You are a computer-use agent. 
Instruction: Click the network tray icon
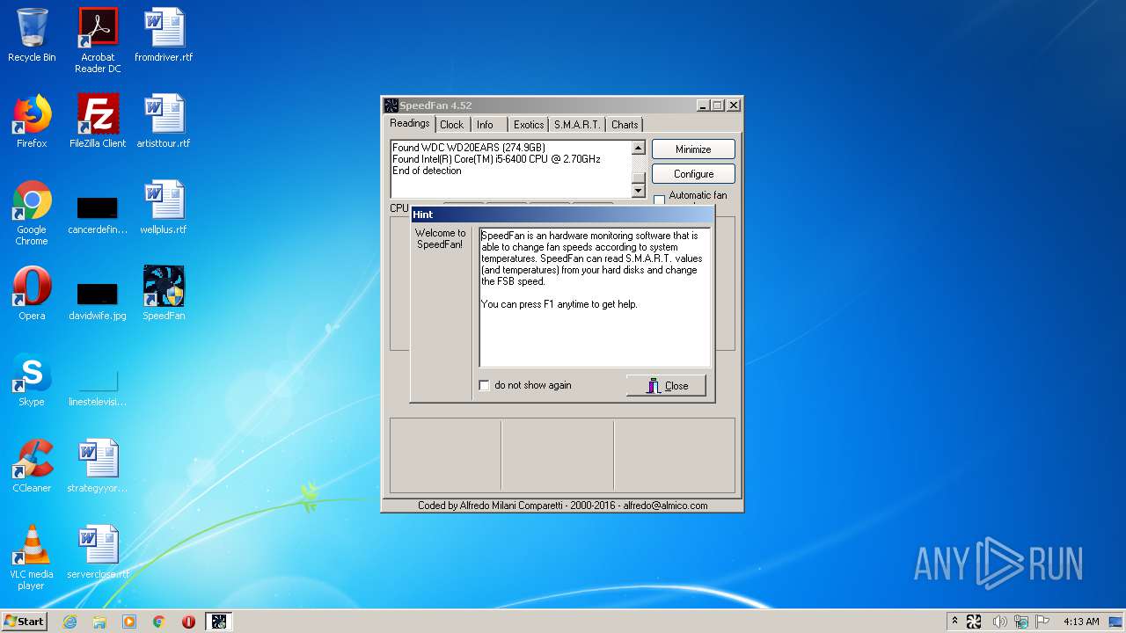point(1021,622)
